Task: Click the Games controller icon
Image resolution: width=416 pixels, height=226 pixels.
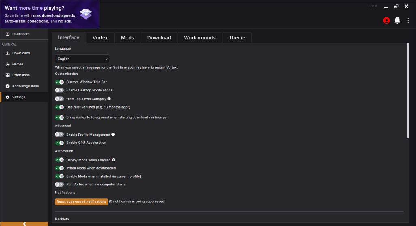Action: point(7,64)
